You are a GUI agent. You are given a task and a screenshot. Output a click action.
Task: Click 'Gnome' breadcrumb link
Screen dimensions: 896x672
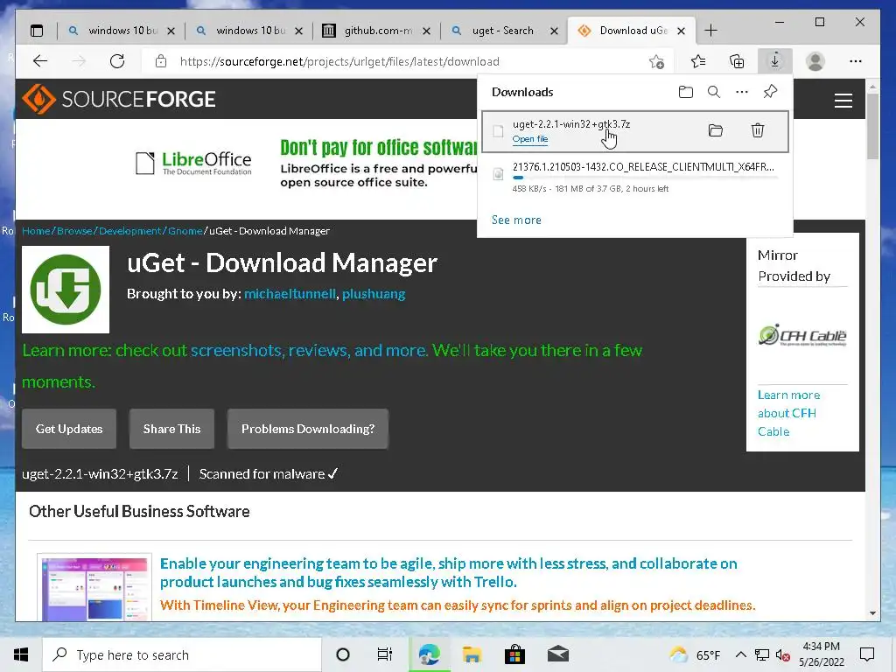click(185, 231)
